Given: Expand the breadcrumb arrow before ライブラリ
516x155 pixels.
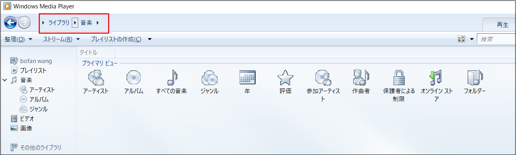Looking at the screenshot, I should [44, 23].
